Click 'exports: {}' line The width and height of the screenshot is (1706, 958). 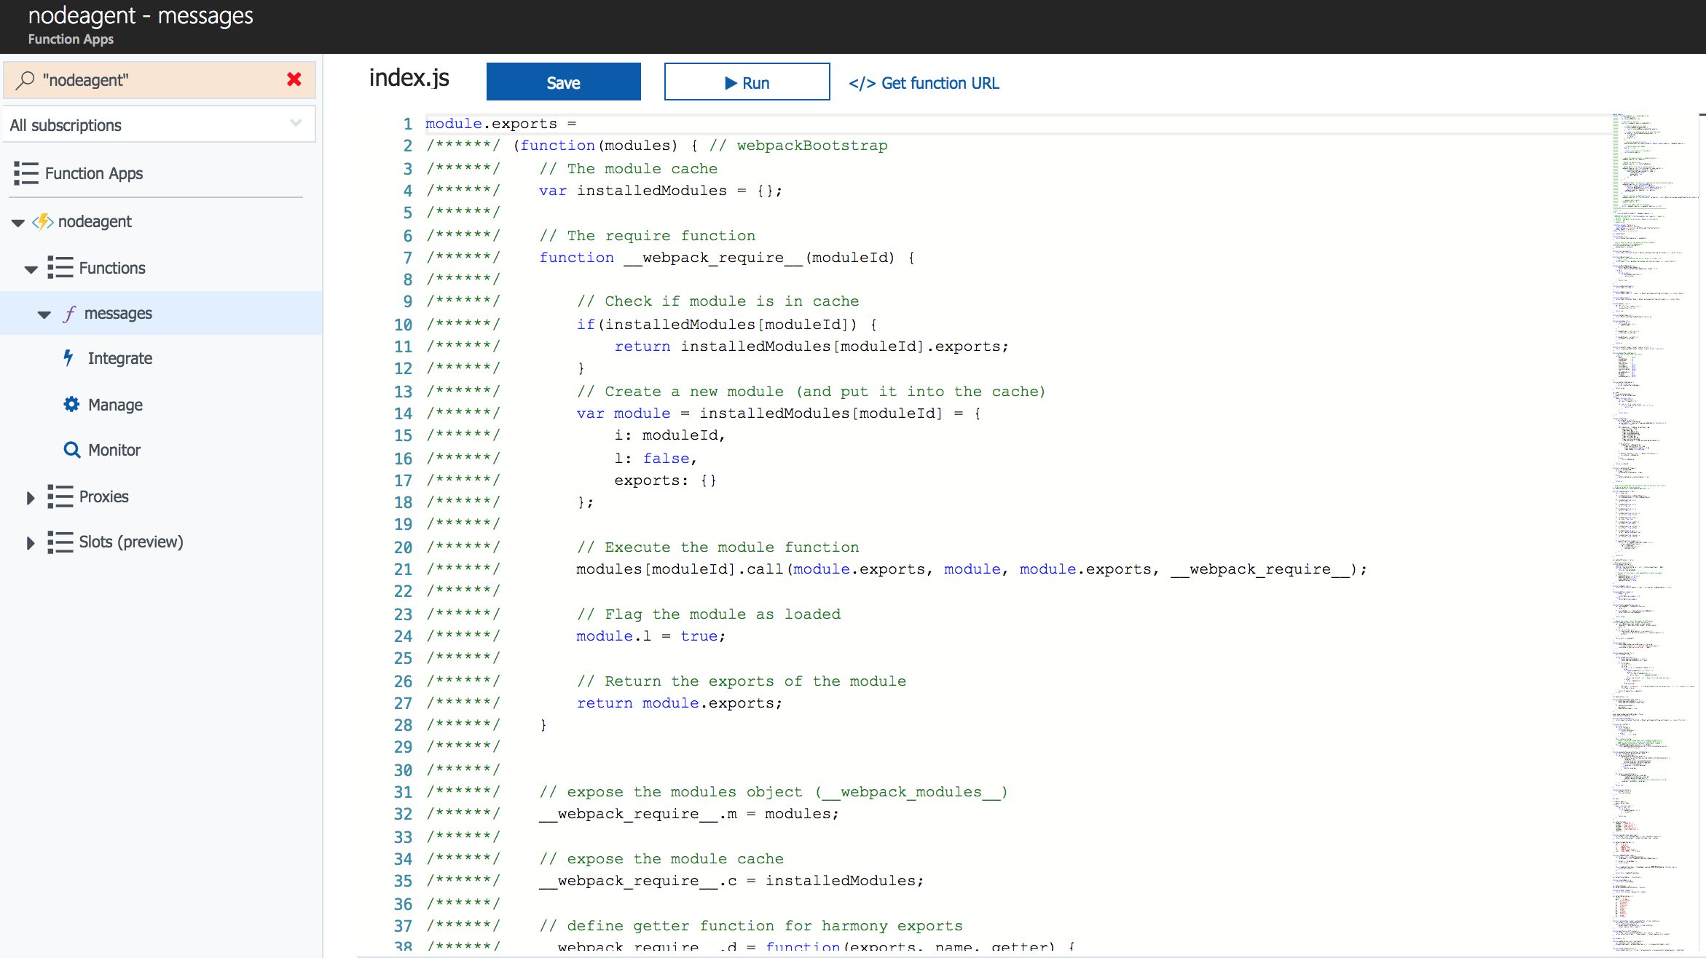point(665,480)
